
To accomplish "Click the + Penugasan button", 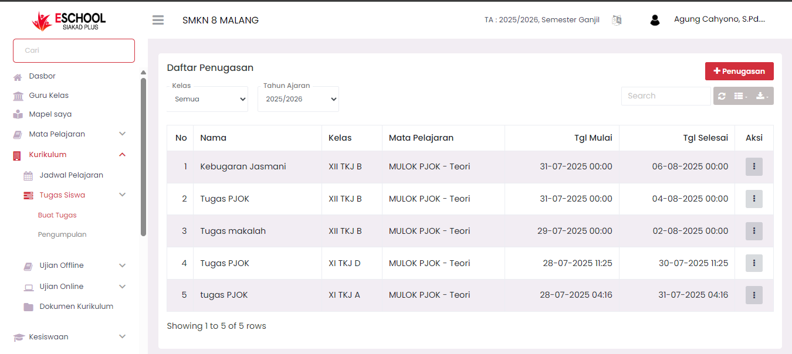I will click(739, 71).
